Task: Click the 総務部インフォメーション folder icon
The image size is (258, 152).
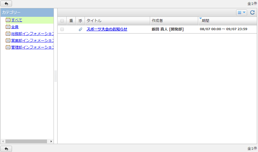Action: 8,34
